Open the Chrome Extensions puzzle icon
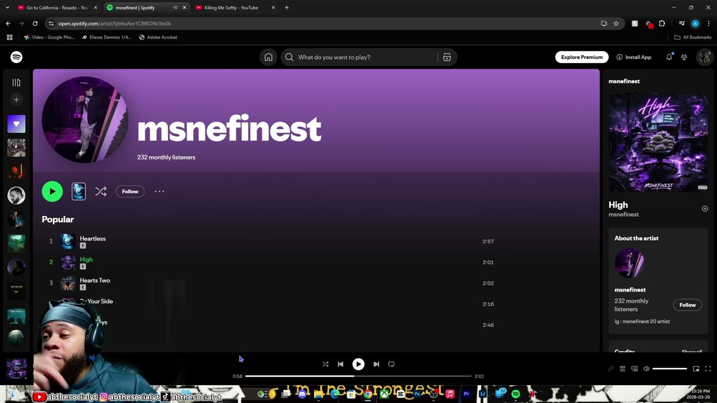717x403 pixels. pyautogui.click(x=662, y=24)
